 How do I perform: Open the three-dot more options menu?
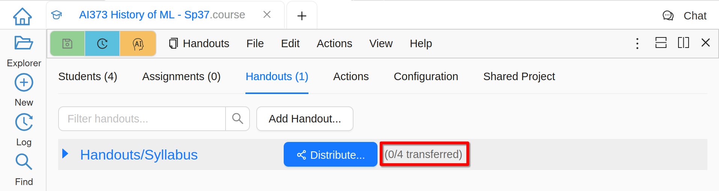637,43
